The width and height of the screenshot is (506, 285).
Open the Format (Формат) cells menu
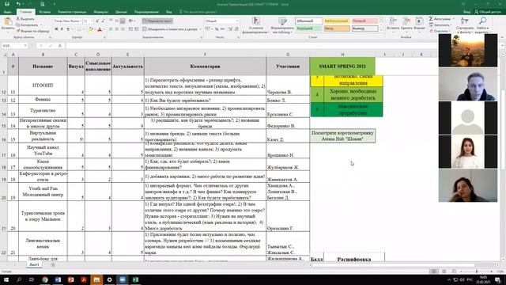pos(419,24)
